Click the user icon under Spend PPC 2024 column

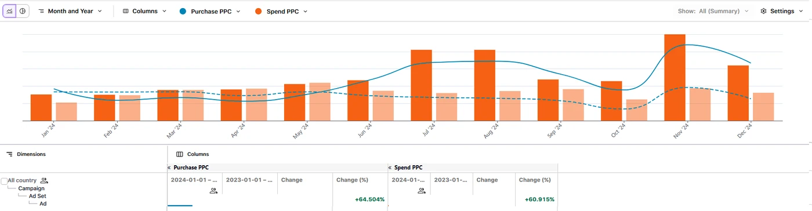tap(422, 190)
